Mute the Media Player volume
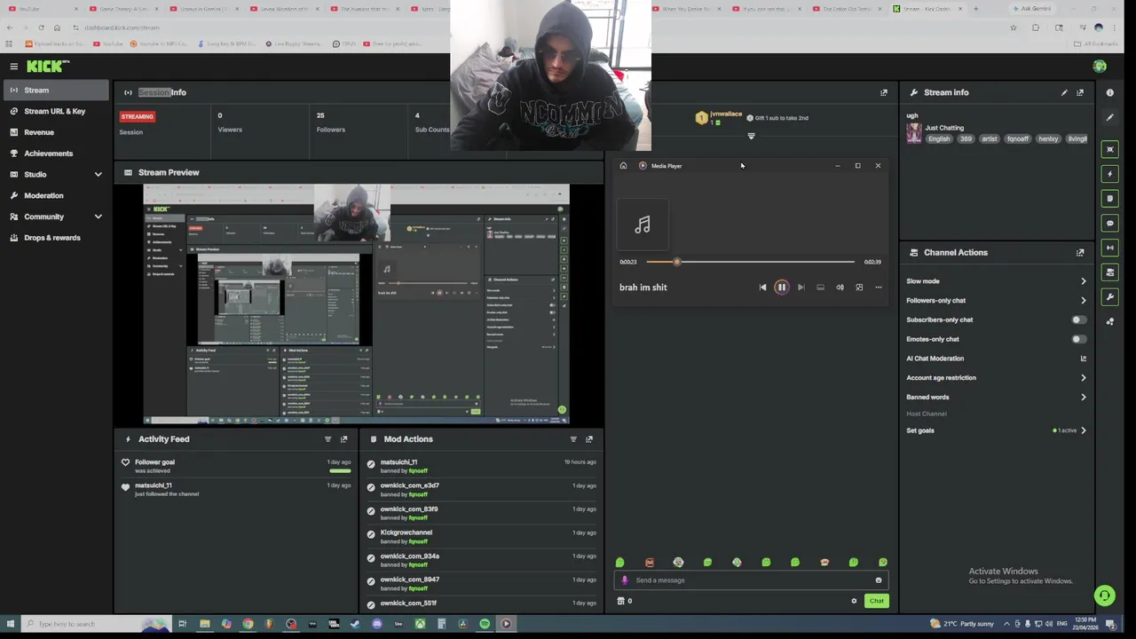The image size is (1136, 639). [840, 288]
